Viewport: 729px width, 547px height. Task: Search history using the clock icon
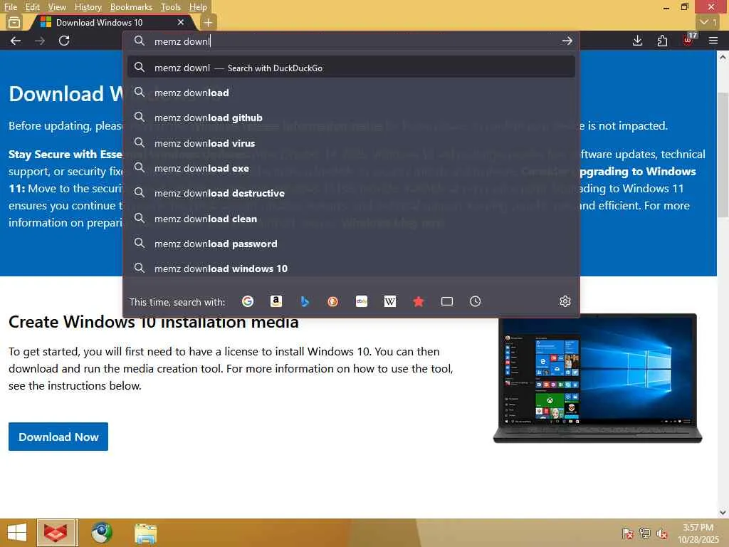pos(475,301)
